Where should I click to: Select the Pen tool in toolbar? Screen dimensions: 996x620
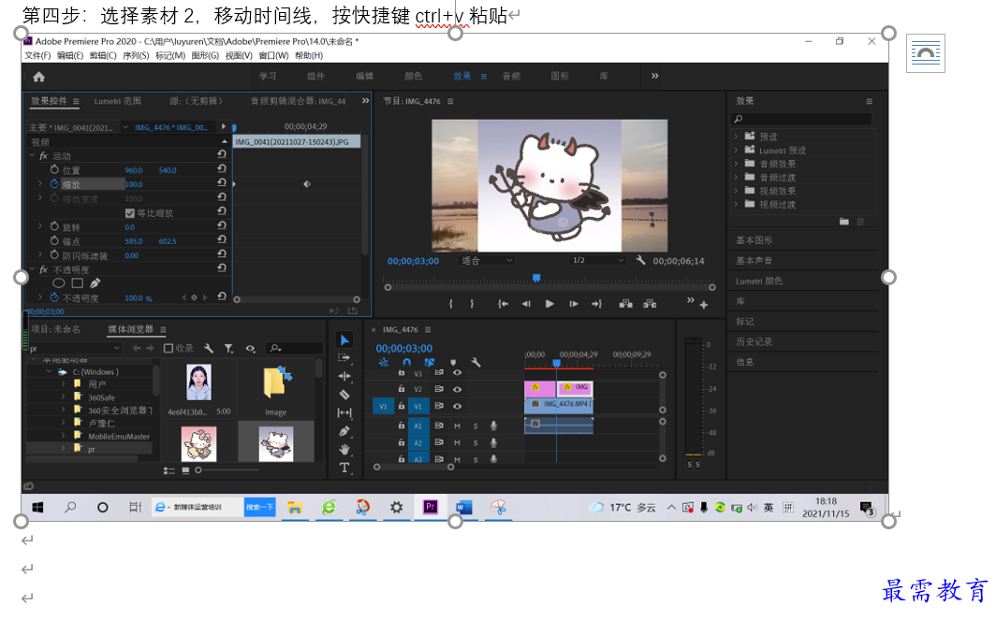[344, 431]
